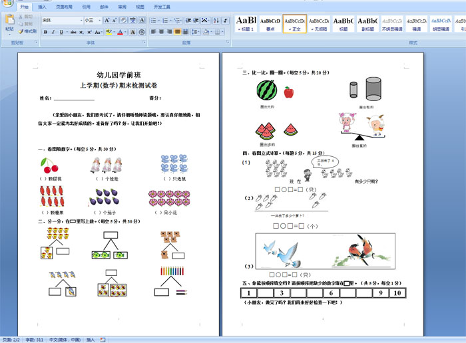Open font color dropdown arrow
This screenshot has height=343, width=466.
[126, 32]
